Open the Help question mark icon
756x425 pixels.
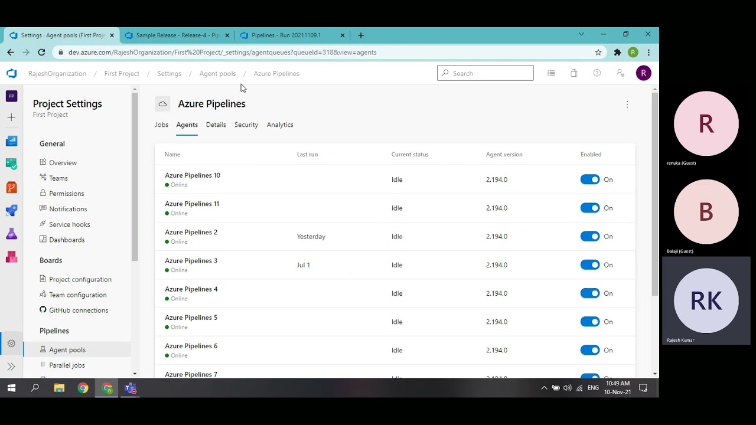tap(597, 73)
